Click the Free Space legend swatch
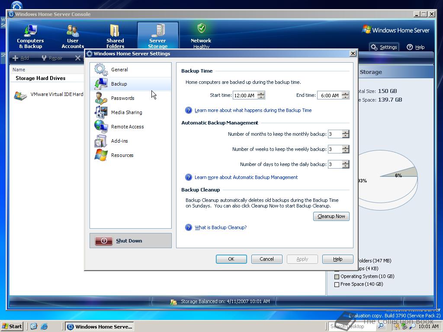 337,284
